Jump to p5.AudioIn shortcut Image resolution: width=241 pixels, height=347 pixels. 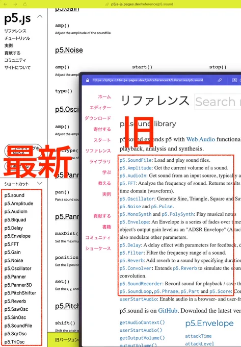pos(16,212)
